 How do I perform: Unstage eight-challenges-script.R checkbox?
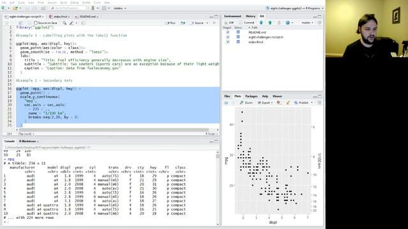[x=228, y=37]
